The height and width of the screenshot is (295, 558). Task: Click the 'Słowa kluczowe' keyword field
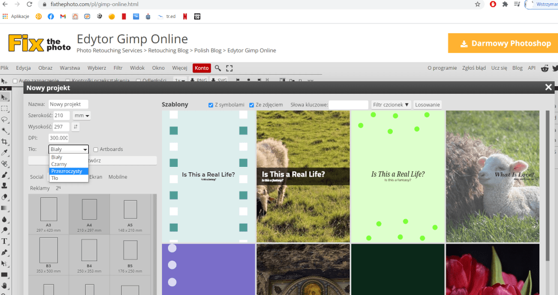click(348, 105)
